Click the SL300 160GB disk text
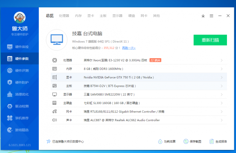This screenshot has height=153, width=236. [x=112, y=103]
